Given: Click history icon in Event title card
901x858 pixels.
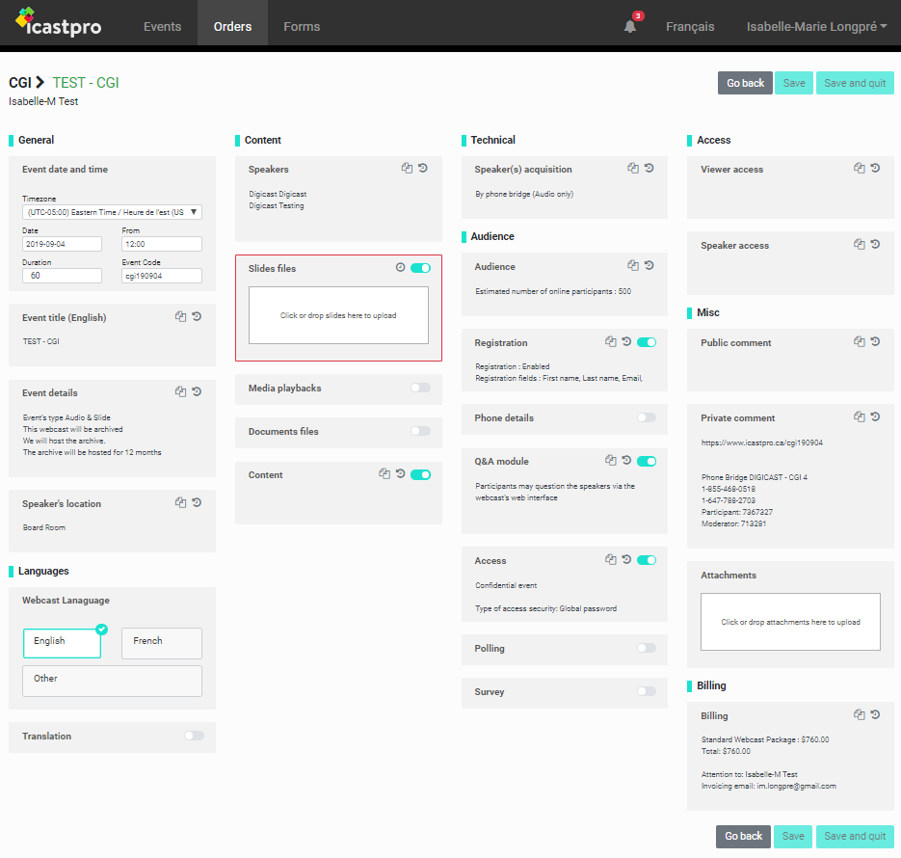Looking at the screenshot, I should pos(197,316).
